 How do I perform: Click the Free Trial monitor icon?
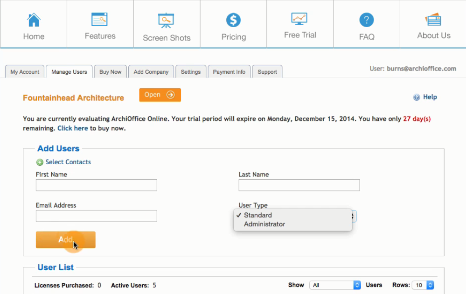pos(299,19)
